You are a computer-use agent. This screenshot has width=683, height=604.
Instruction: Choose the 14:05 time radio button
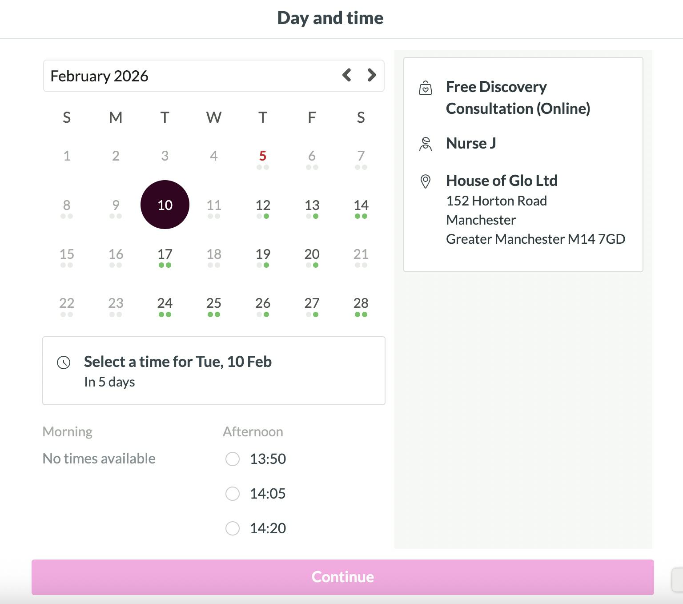click(233, 494)
